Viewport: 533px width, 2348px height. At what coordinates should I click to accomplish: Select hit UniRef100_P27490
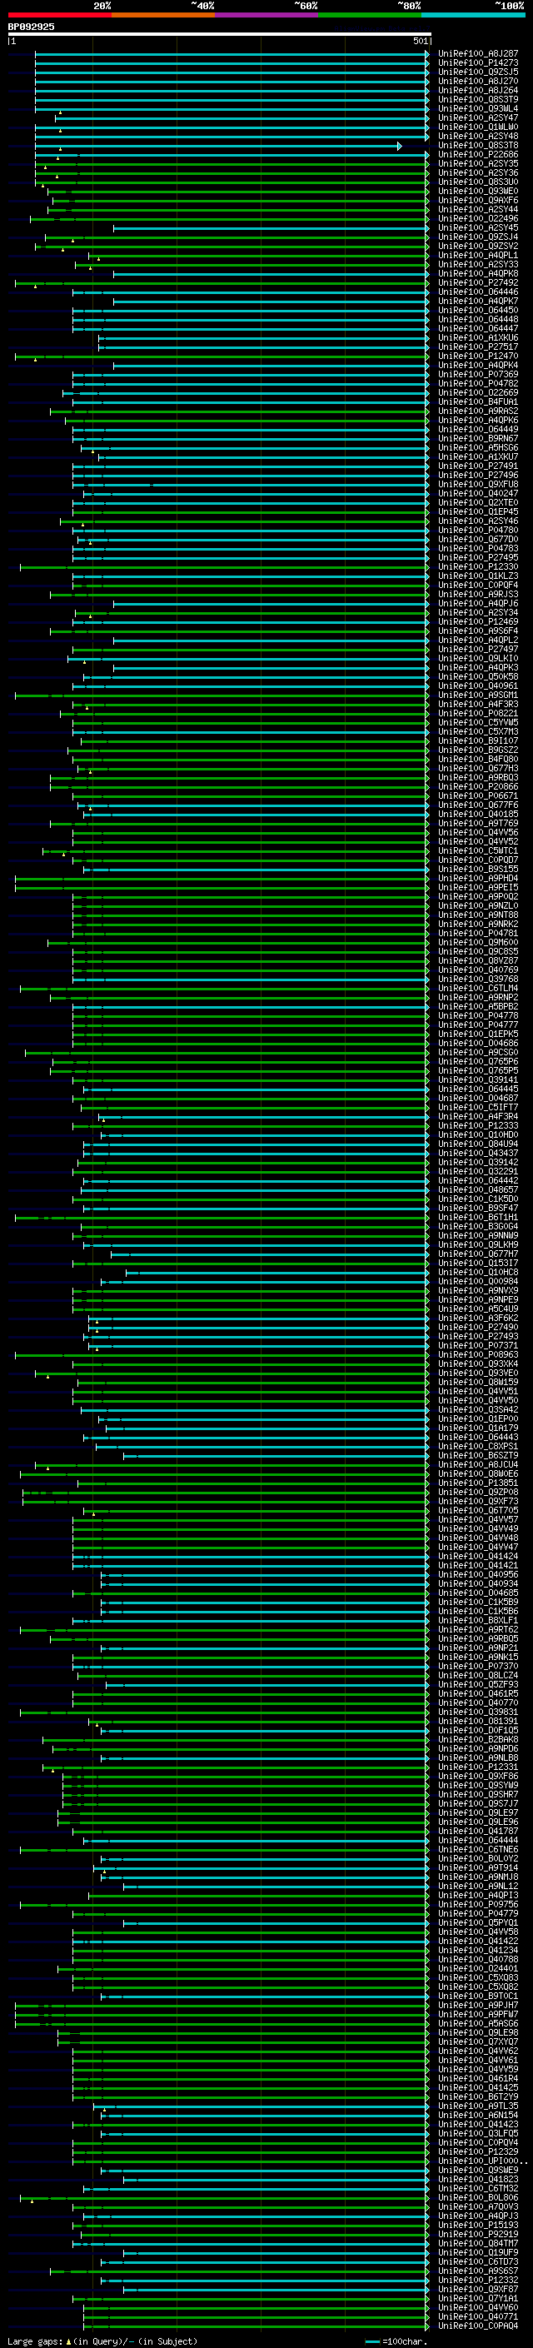pyautogui.click(x=478, y=1327)
